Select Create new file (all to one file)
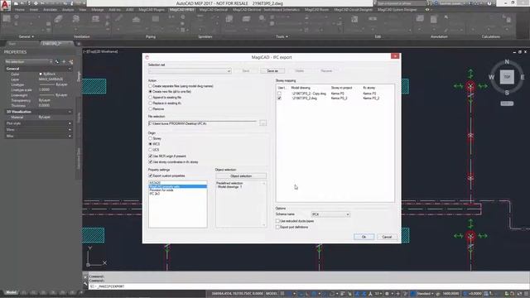The width and height of the screenshot is (530, 298). tap(151, 92)
